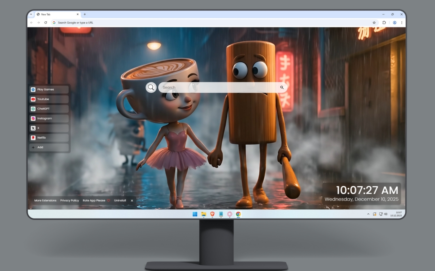Open the Youtube shortcut
This screenshot has height=271, width=435.
tap(49, 99)
